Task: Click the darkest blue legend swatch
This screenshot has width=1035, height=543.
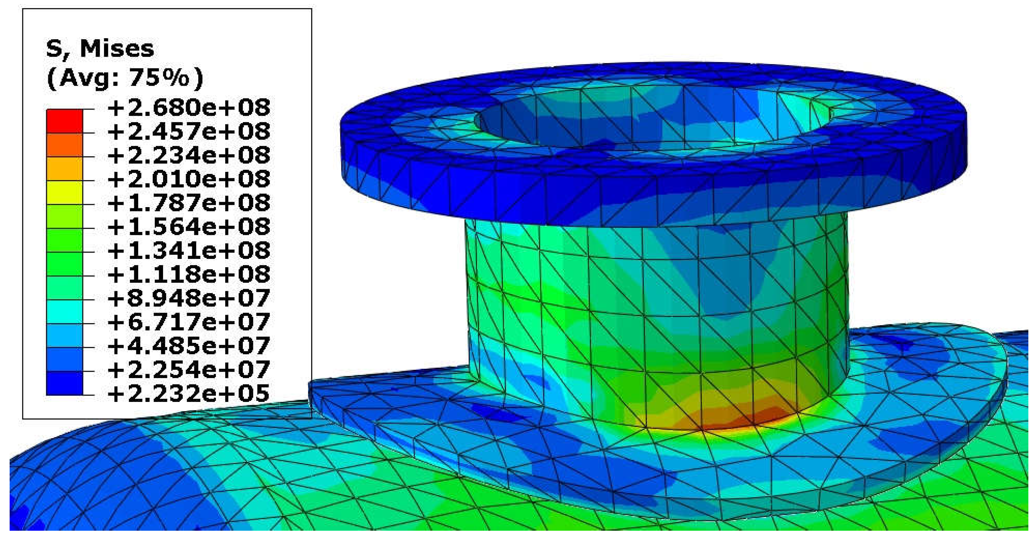Action: [64, 383]
